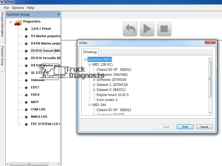Click Function Group scroll right arrow
This screenshot has width=222, height=166.
[58, 164]
